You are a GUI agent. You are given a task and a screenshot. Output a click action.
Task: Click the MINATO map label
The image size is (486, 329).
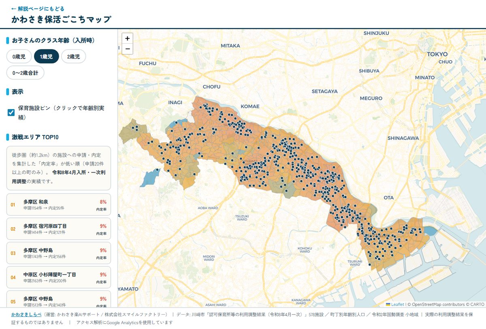pyautogui.click(x=424, y=77)
